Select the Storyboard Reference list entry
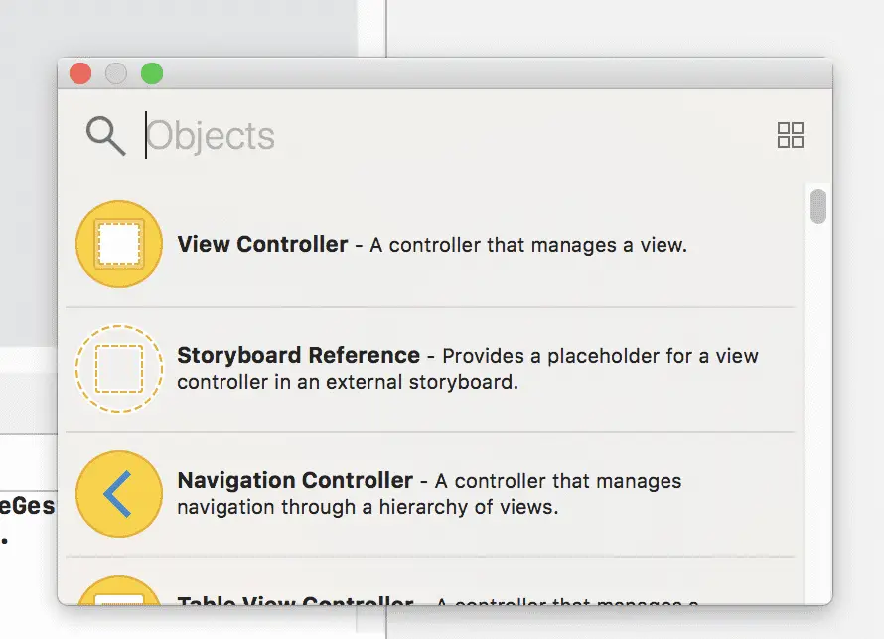This screenshot has width=884, height=639. [430, 369]
